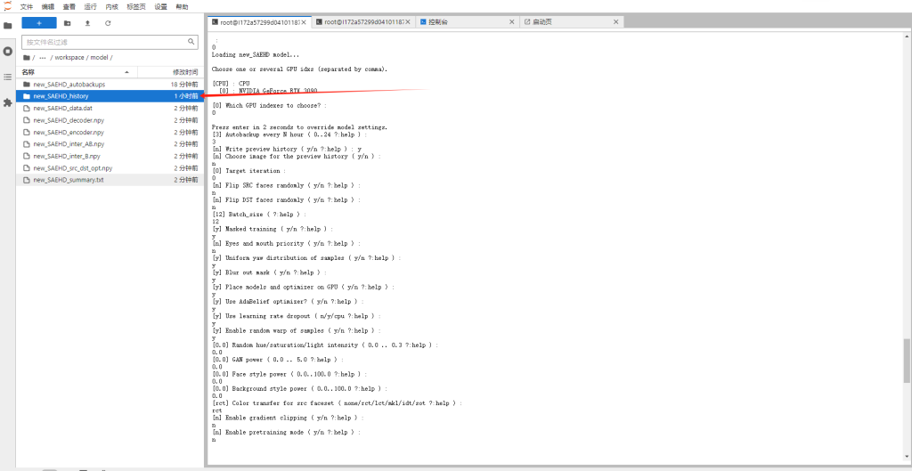Click the model breadcrumb

coord(98,58)
